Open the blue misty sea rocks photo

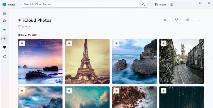pos(135,61)
